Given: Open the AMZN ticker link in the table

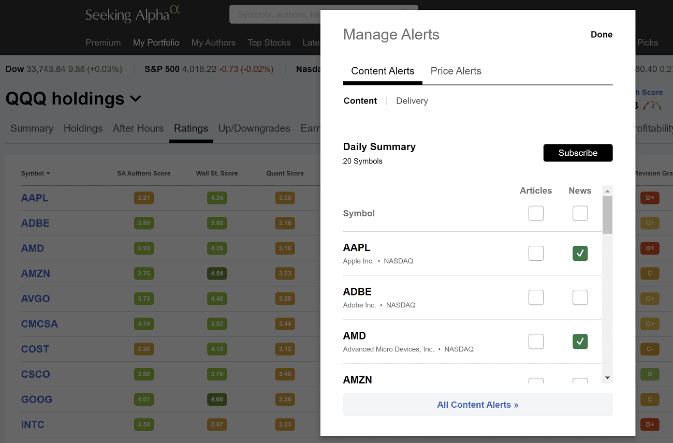Looking at the screenshot, I should (36, 273).
